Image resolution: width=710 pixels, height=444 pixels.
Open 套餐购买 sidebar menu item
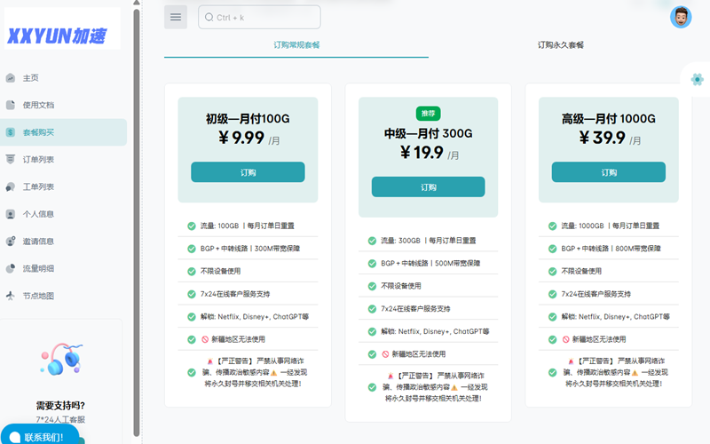tap(38, 132)
